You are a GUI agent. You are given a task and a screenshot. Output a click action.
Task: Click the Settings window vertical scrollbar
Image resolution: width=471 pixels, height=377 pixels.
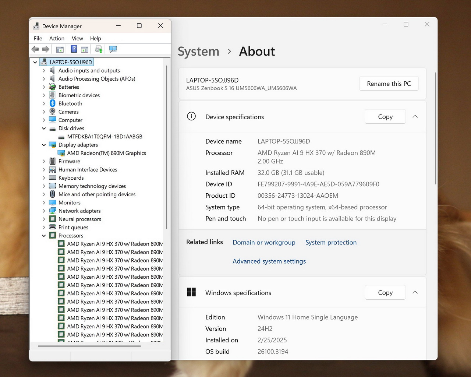pos(436,128)
